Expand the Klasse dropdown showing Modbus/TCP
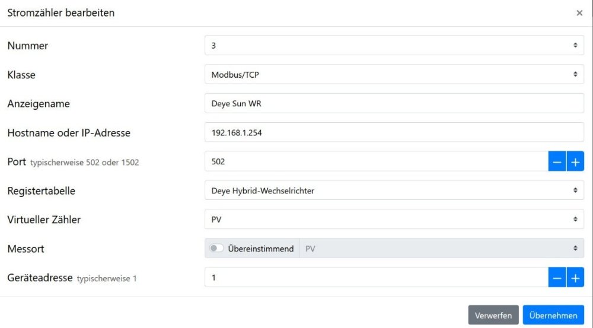The height and width of the screenshot is (328, 593). [x=394, y=74]
